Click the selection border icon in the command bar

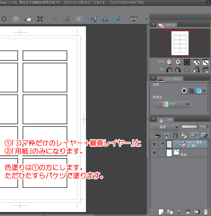pyautogui.click(x=16, y=19)
